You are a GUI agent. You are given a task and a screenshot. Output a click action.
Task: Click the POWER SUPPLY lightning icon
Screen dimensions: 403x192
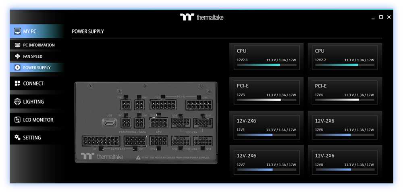pos(17,67)
